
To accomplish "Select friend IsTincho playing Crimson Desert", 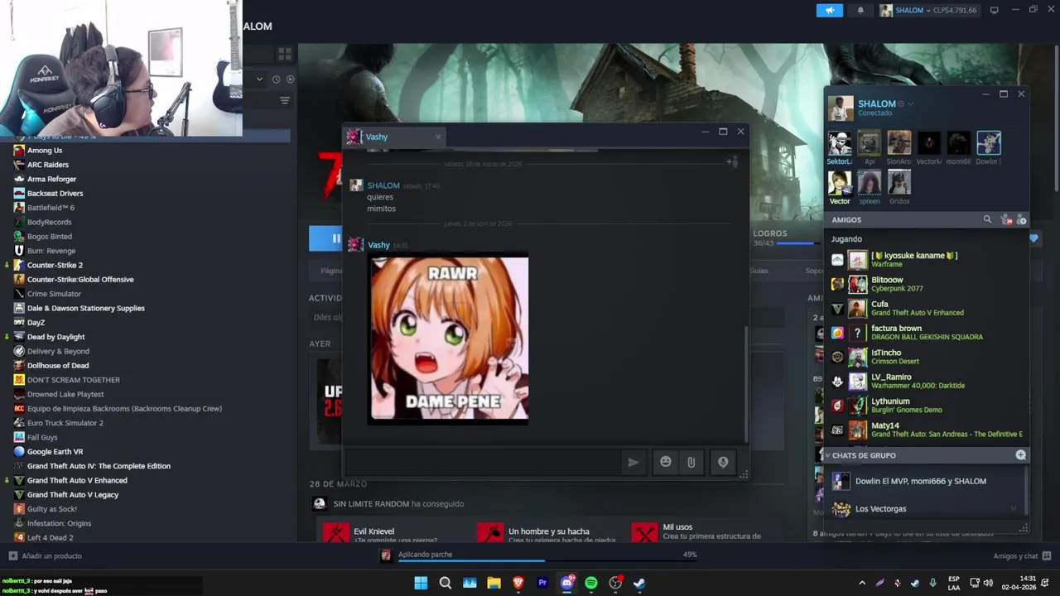I will (x=927, y=357).
